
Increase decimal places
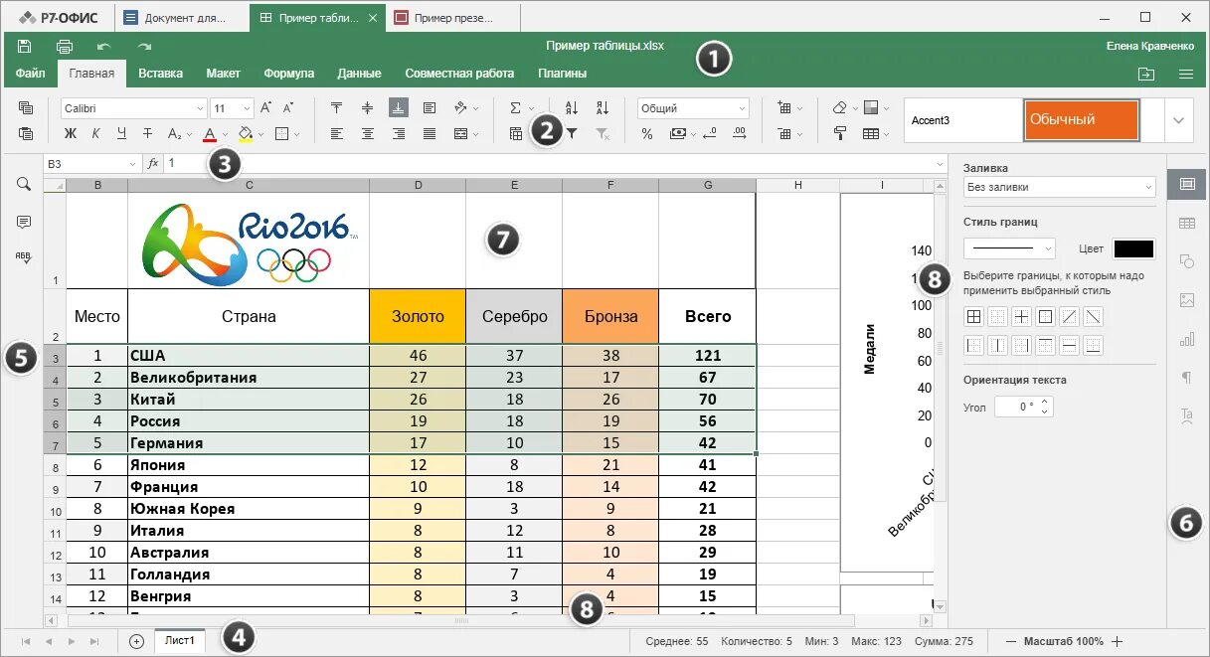[739, 133]
